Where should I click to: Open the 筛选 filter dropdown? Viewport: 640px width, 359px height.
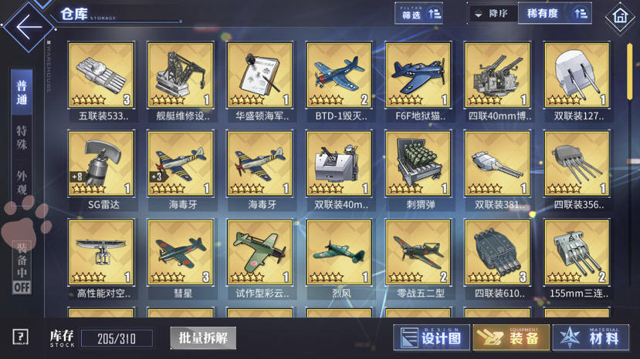(418, 13)
